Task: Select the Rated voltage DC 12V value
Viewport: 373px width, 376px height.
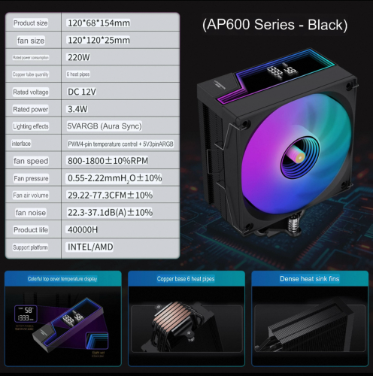Action: (x=82, y=92)
